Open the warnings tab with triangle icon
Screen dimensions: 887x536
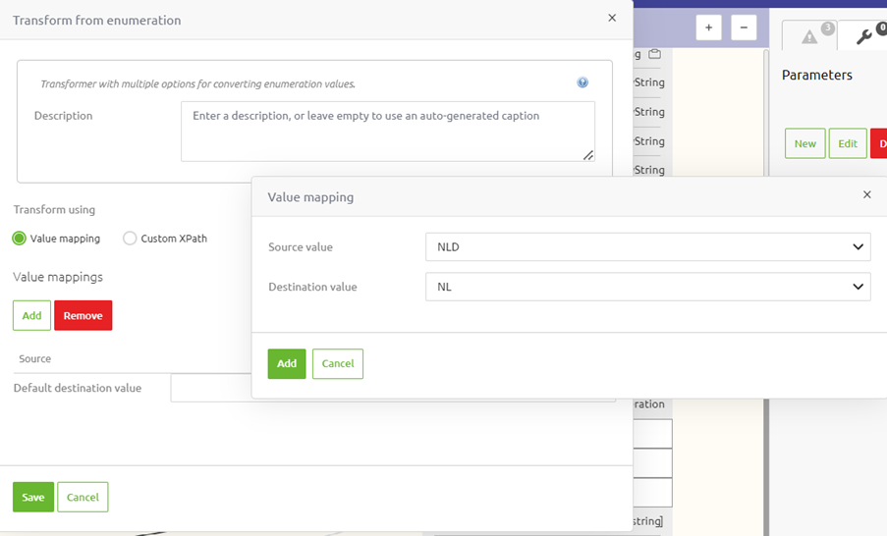809,36
